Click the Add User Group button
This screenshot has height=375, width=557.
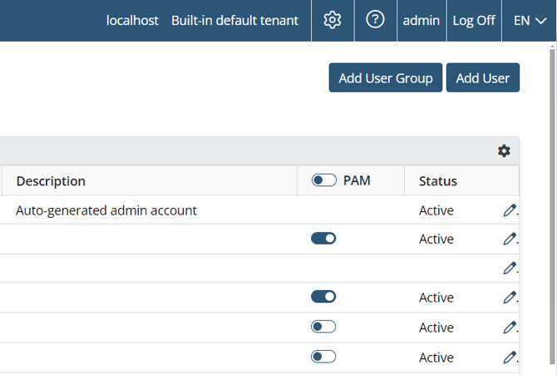tap(386, 78)
